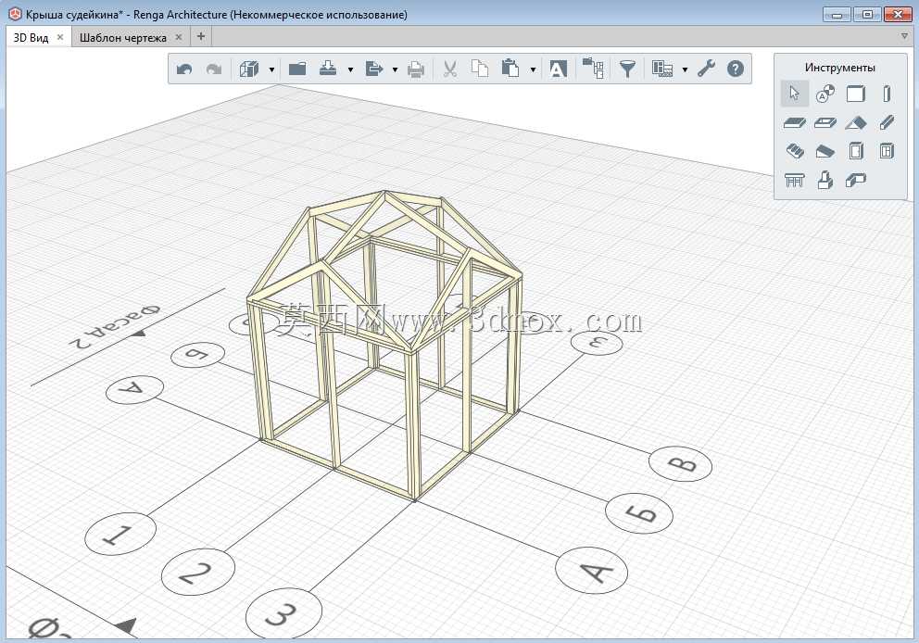Click the large axis bubble А

pyautogui.click(x=591, y=570)
